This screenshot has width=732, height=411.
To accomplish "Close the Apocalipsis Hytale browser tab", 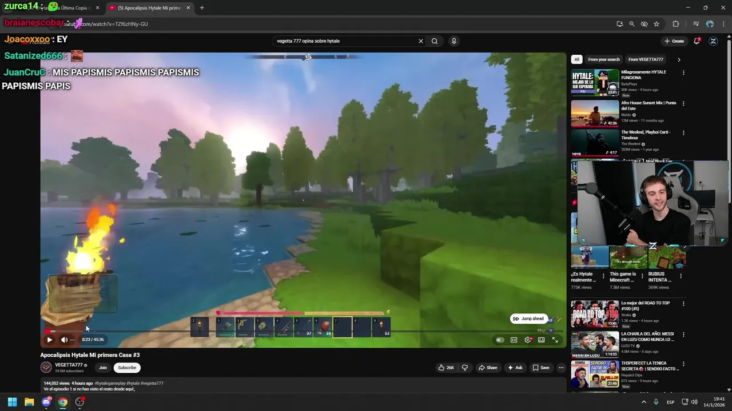I will click(188, 8).
